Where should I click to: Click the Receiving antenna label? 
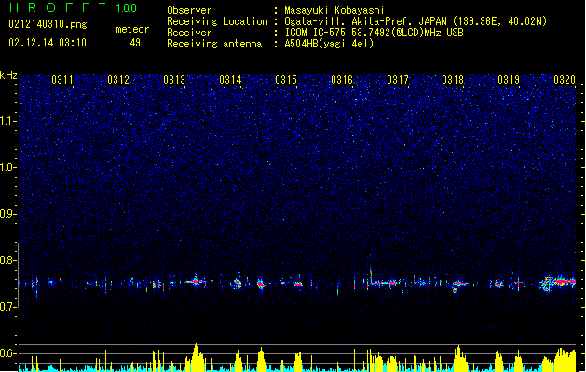214,44
